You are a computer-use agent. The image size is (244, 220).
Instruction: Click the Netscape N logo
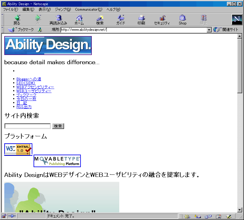click(x=237, y=20)
